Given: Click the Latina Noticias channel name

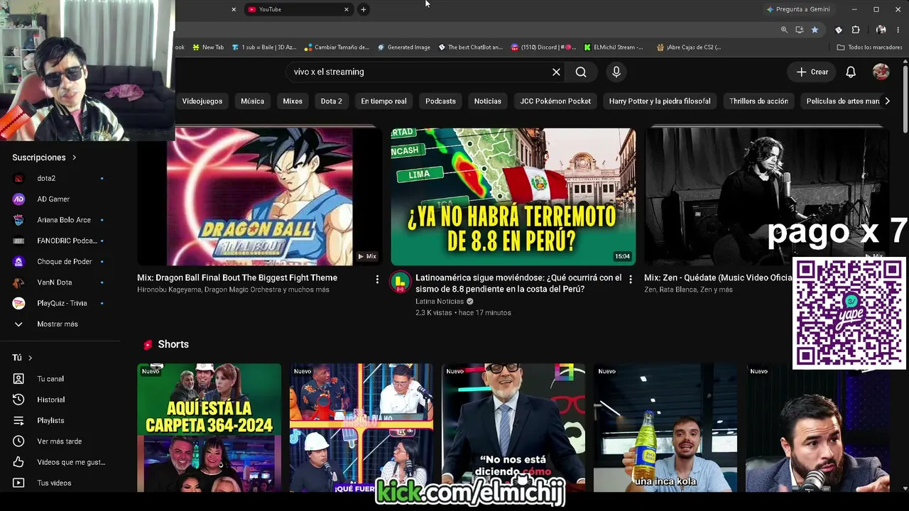Looking at the screenshot, I should click(x=440, y=302).
